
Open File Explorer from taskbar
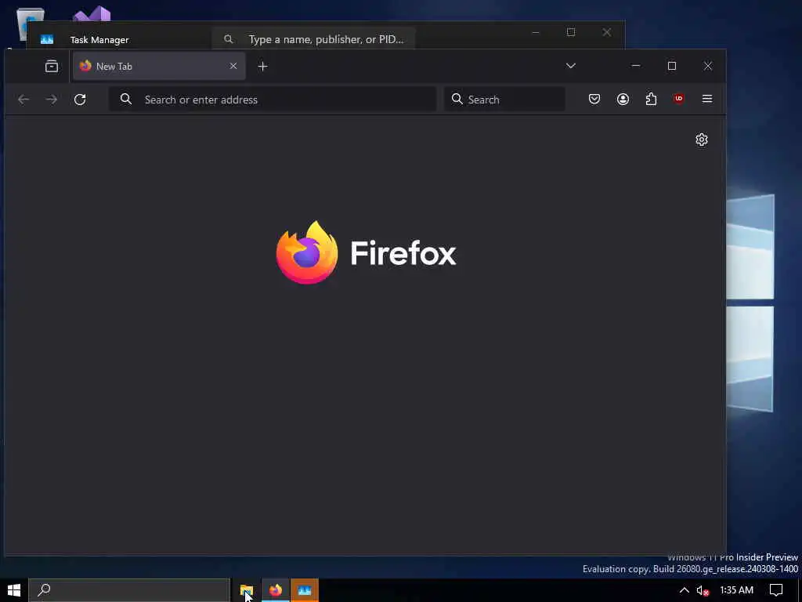click(x=247, y=590)
